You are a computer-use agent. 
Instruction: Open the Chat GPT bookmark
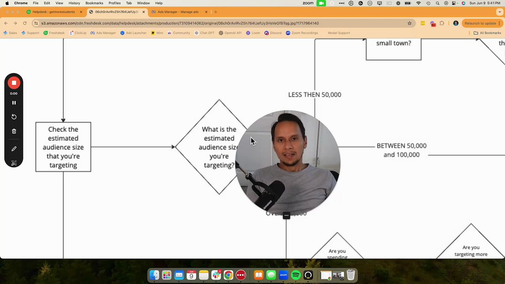tap(204, 33)
